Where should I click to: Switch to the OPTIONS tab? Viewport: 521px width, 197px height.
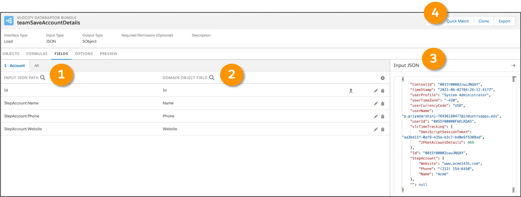[84, 54]
